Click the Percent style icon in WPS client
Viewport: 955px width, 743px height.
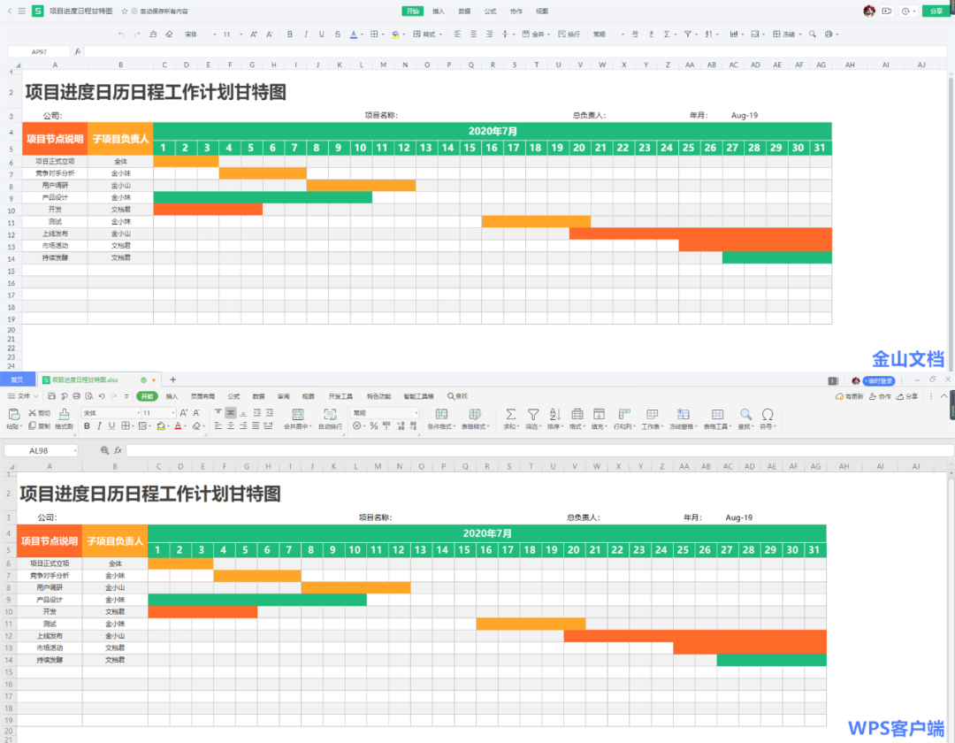point(373,426)
